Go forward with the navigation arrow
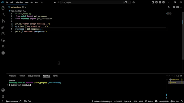The width and height of the screenshot is (184, 103). (58, 2)
